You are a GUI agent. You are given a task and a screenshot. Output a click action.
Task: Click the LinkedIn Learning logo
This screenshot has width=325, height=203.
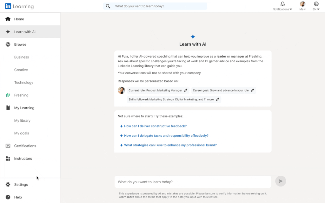point(19,6)
